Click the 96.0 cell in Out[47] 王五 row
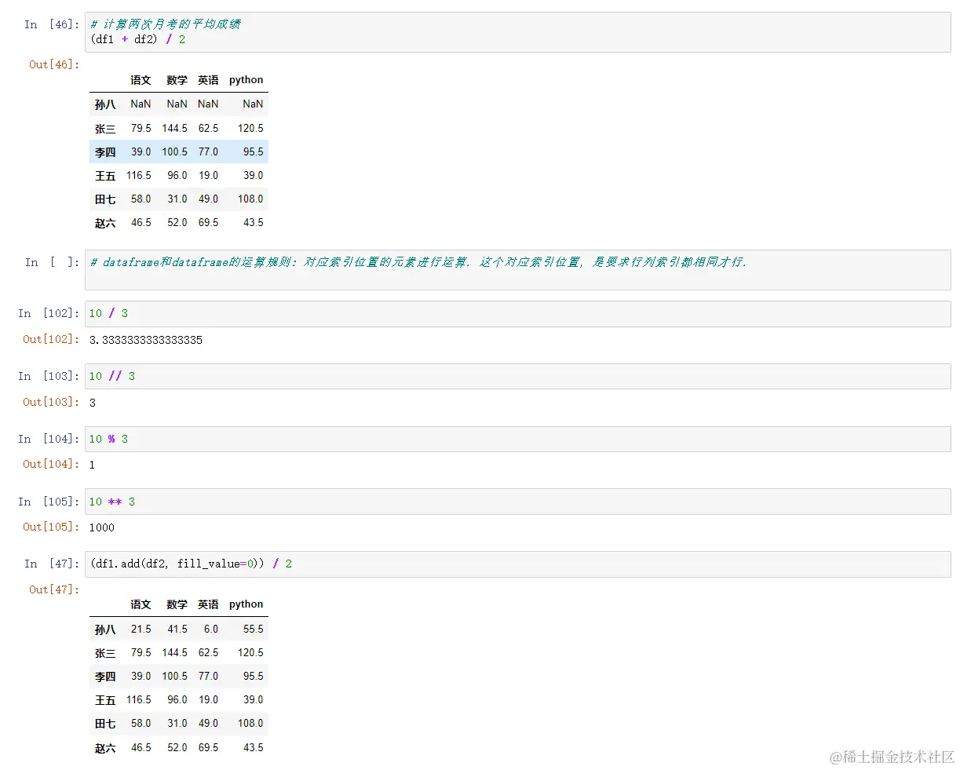960x770 pixels. [177, 699]
